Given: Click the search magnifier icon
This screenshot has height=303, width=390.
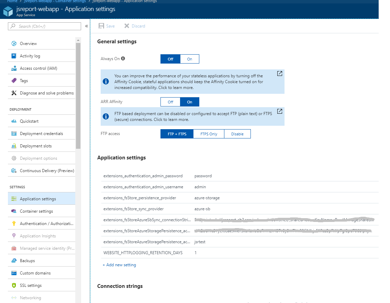Looking at the screenshot, I should tap(13, 26).
